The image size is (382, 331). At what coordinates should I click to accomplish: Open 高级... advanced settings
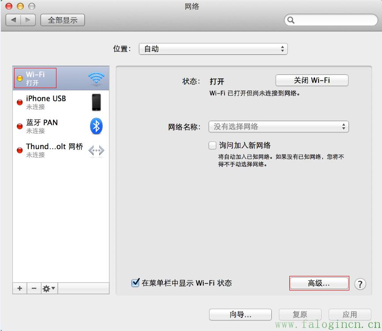pyautogui.click(x=319, y=283)
